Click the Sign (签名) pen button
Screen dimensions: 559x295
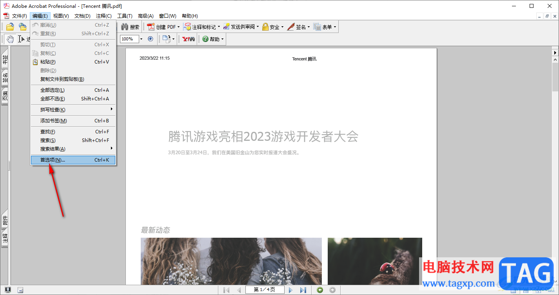(296, 27)
